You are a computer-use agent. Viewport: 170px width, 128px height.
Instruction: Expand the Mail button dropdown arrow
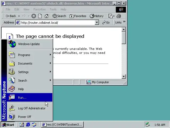[x=114, y=16]
